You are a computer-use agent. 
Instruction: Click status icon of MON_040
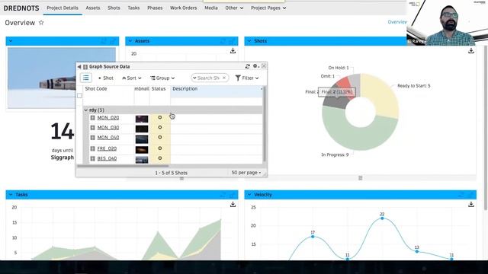(160, 137)
